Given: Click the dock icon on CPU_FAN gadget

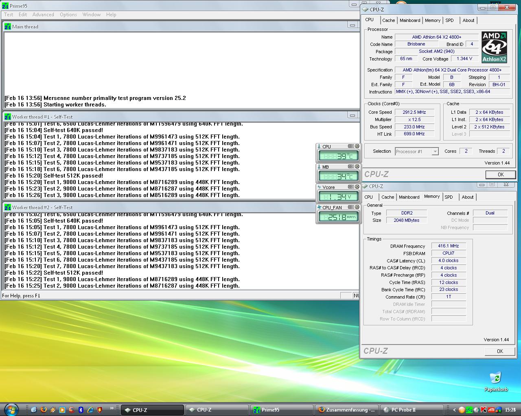Looking at the screenshot, I should point(351,207).
